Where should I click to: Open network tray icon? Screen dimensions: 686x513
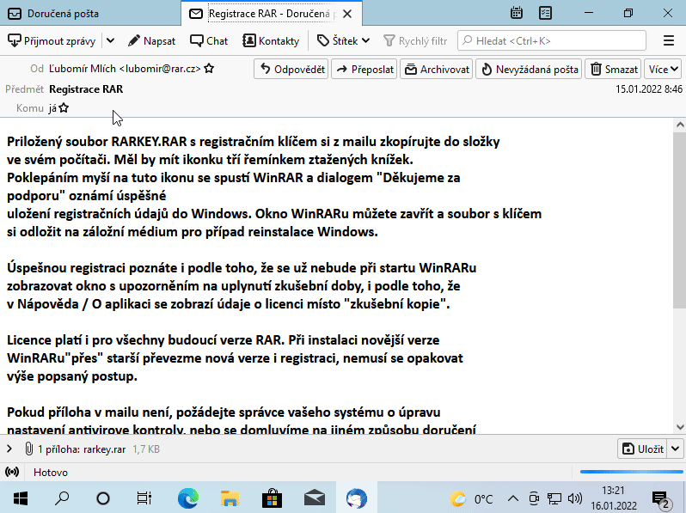coord(554,498)
